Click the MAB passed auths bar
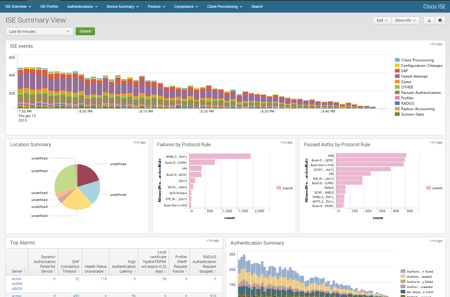Screen dimensions: 450x297 click(371, 155)
